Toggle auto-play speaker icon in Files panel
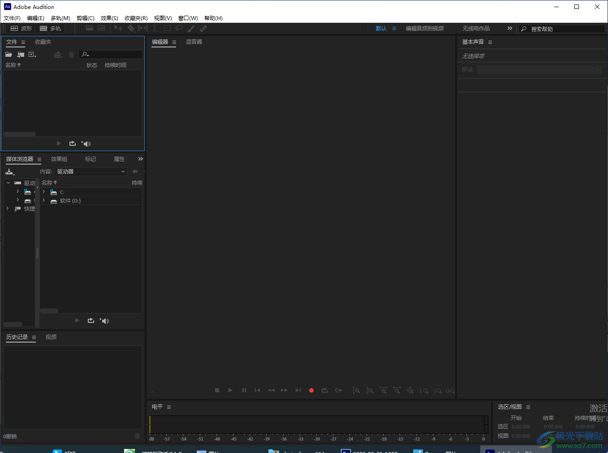The height and width of the screenshot is (453, 608). (x=86, y=144)
